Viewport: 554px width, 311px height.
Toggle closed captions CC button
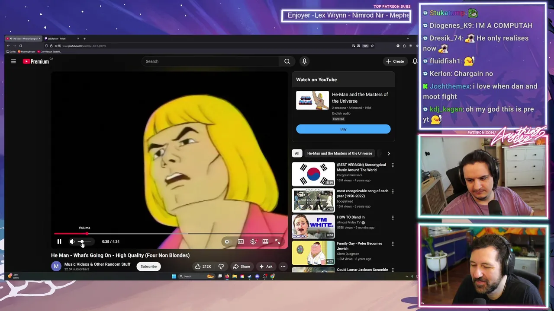(241, 241)
